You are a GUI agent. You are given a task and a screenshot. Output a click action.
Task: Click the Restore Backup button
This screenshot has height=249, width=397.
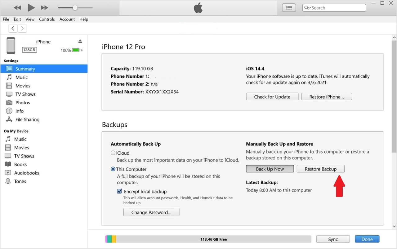click(x=320, y=169)
